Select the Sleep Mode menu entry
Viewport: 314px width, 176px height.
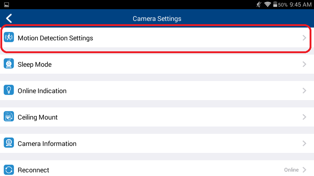point(157,64)
